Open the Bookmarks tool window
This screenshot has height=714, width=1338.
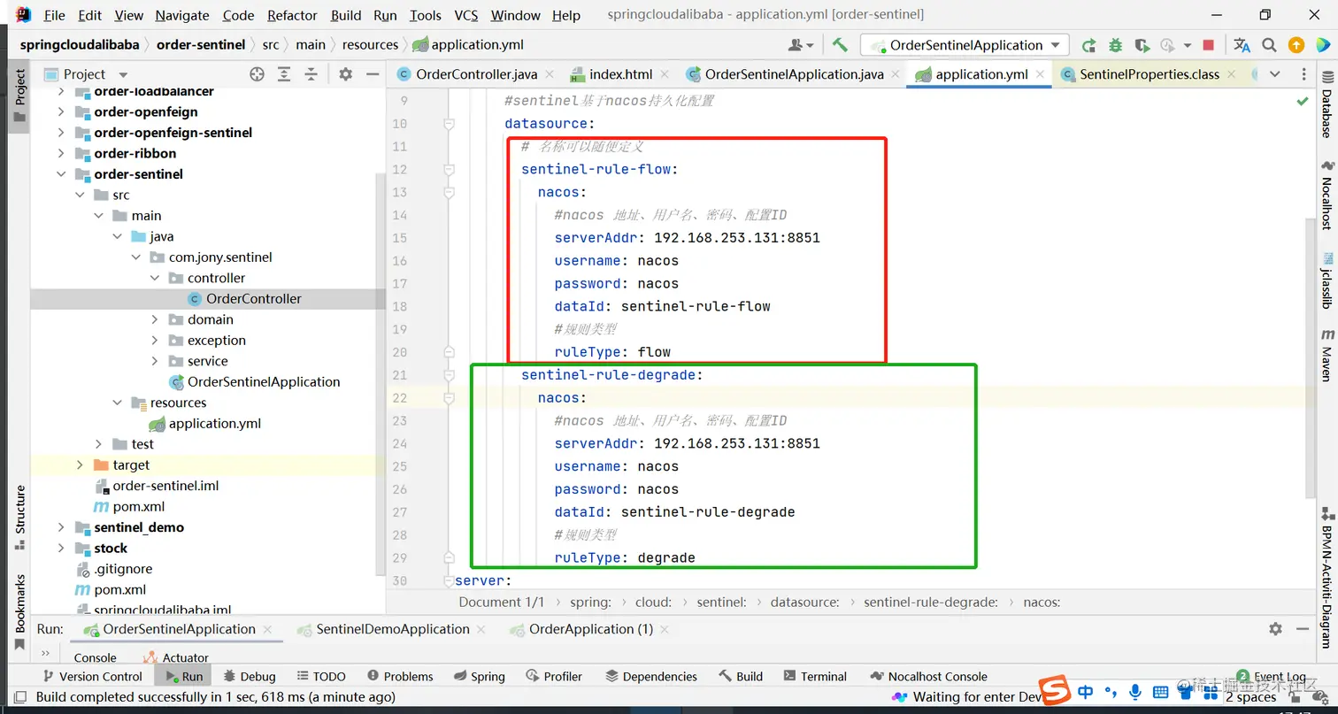pos(19,613)
